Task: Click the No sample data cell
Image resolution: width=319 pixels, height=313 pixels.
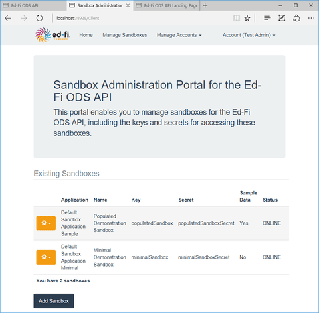Action: pos(243,257)
